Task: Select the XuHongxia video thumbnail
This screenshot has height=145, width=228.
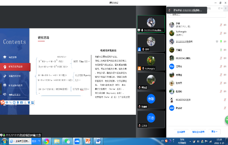Action: pos(151,62)
